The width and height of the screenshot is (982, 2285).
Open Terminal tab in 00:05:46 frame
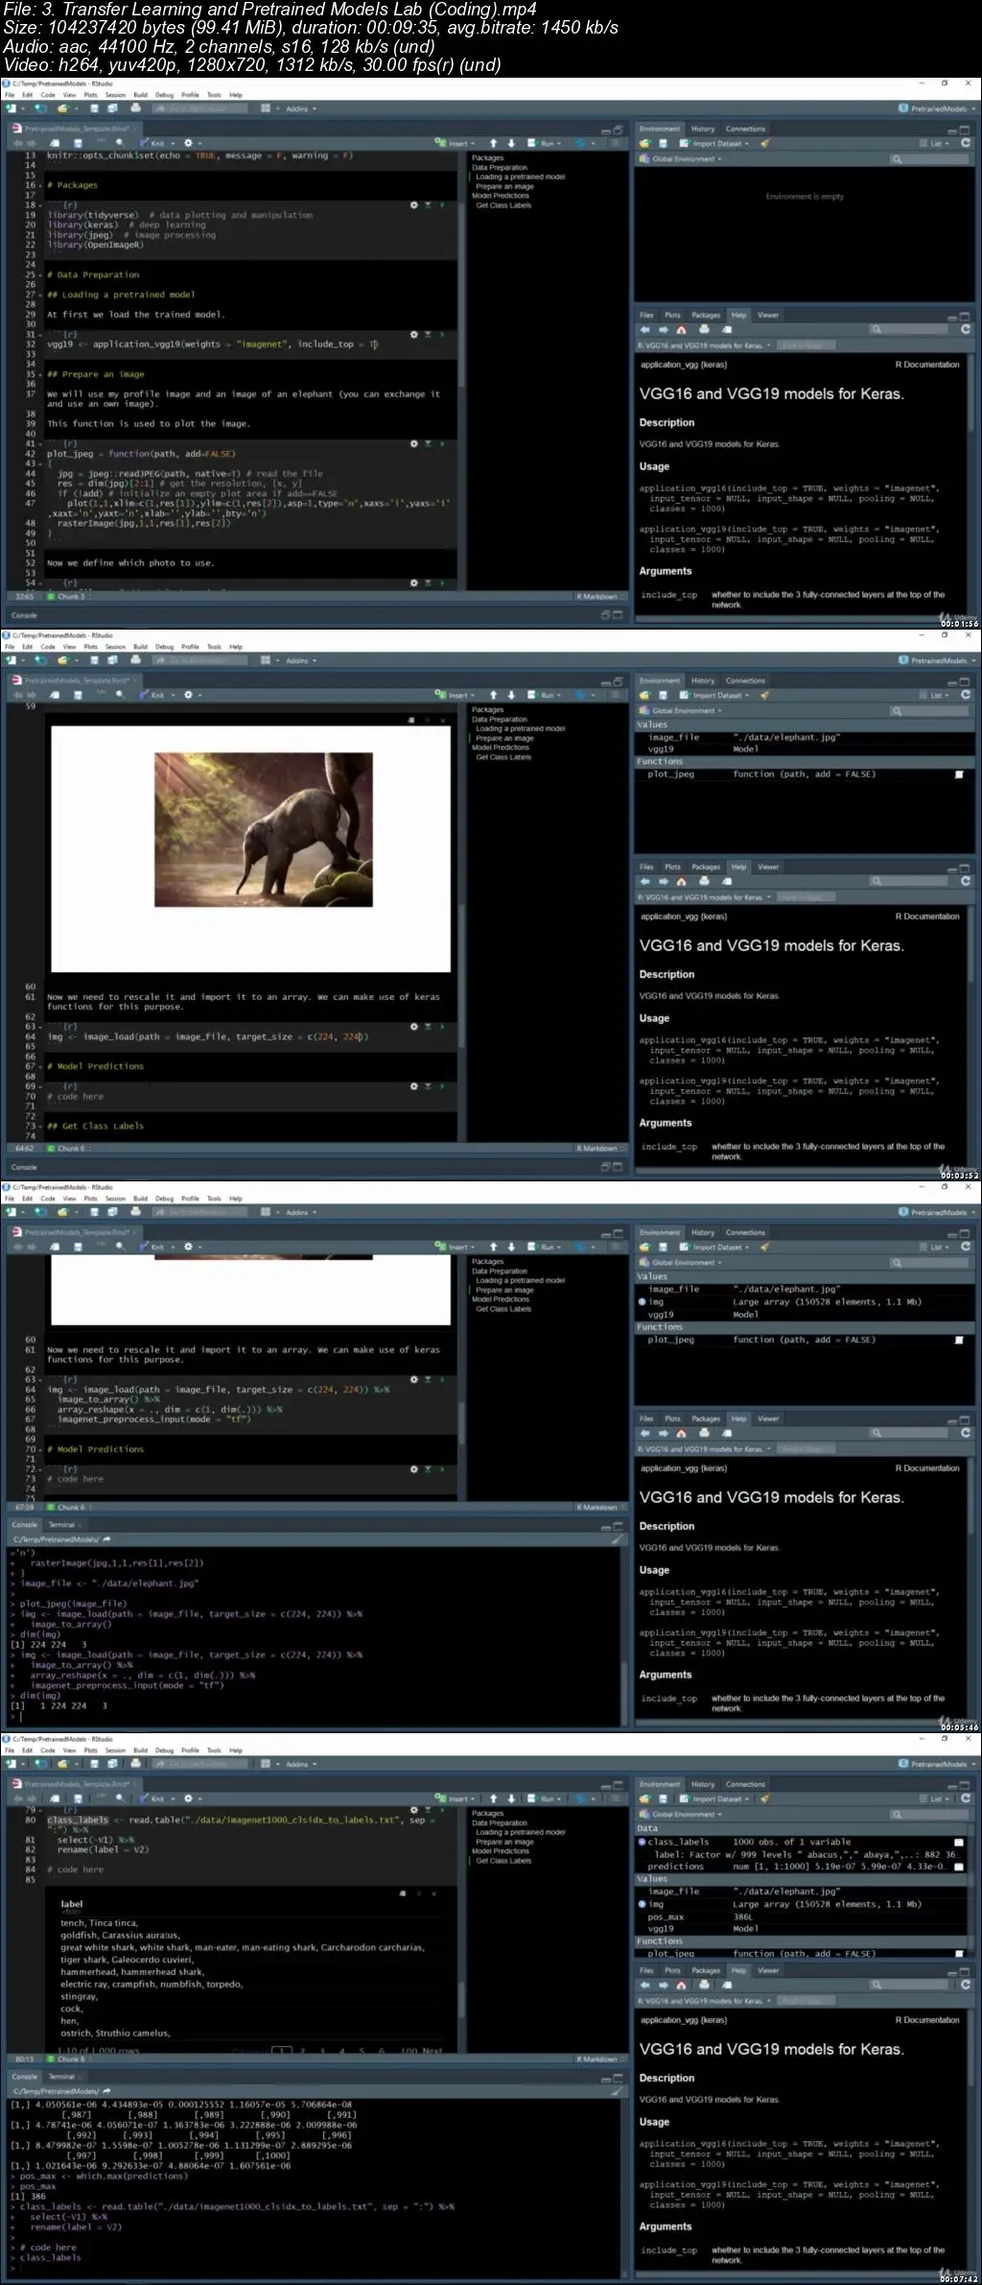(x=62, y=1524)
